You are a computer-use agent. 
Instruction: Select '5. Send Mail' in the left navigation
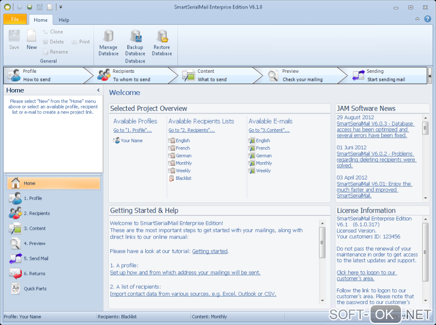click(x=53, y=259)
